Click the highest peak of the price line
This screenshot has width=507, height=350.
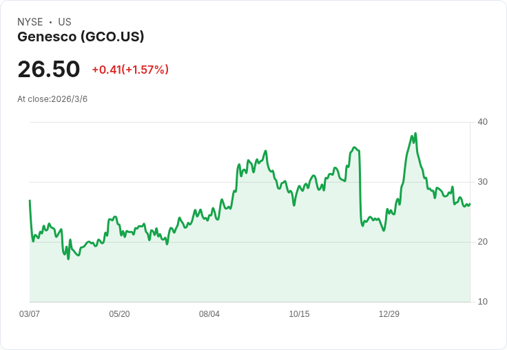(415, 134)
